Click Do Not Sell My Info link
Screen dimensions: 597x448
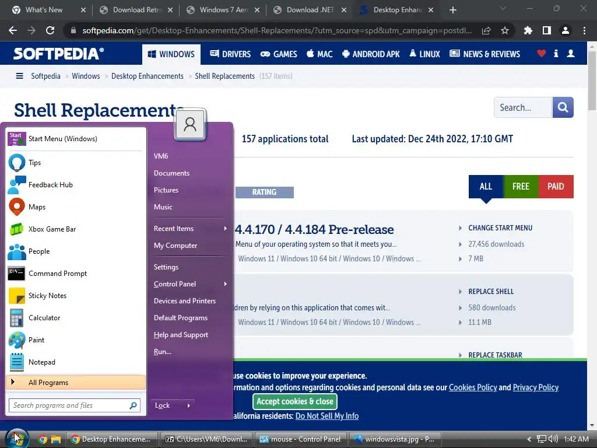[327, 416]
